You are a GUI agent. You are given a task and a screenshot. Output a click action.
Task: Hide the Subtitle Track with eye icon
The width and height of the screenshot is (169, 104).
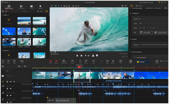pyautogui.click(x=11, y=102)
